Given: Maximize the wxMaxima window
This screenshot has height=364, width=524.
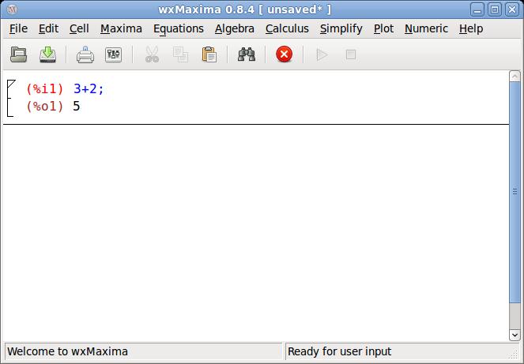Looking at the screenshot, I should tap(495, 9).
